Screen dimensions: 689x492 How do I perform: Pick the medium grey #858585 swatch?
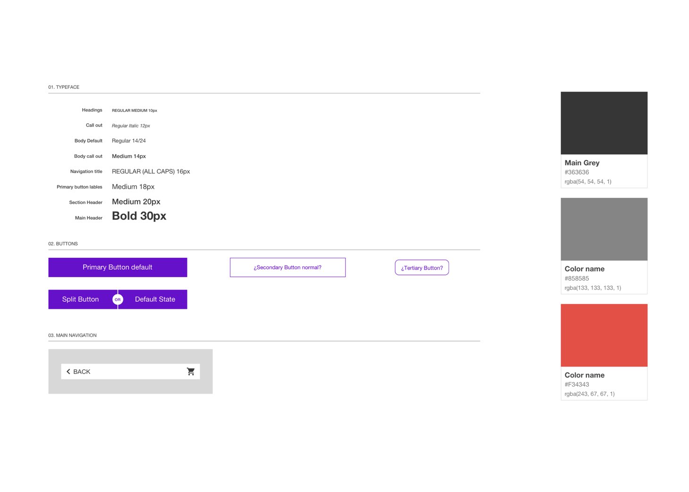coord(604,229)
